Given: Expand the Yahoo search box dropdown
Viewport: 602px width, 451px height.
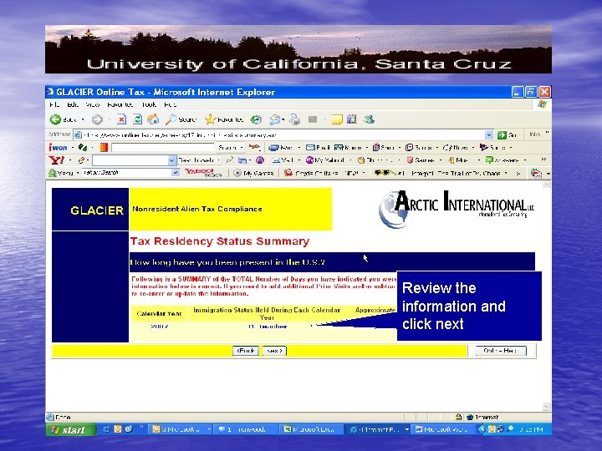Looking at the screenshot, I should tap(172, 160).
